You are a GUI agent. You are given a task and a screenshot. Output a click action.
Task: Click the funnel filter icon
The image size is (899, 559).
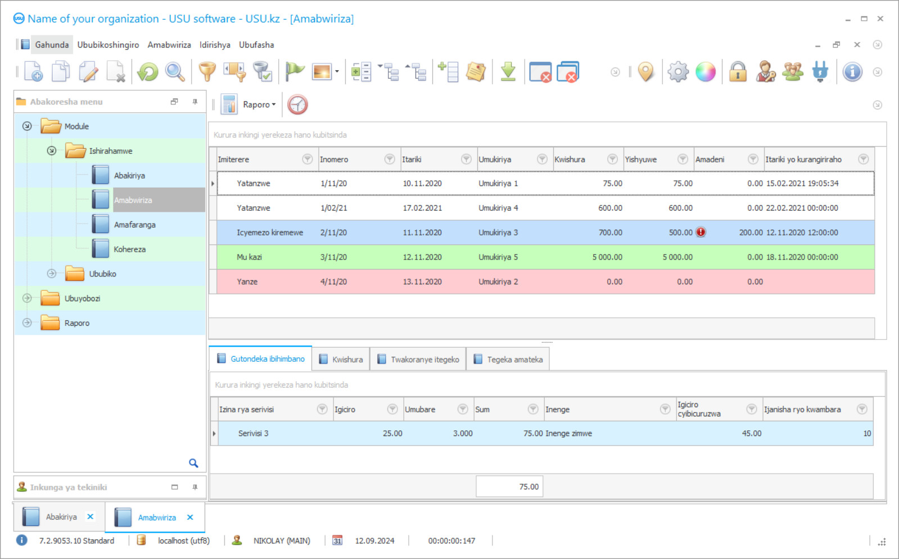tap(207, 72)
